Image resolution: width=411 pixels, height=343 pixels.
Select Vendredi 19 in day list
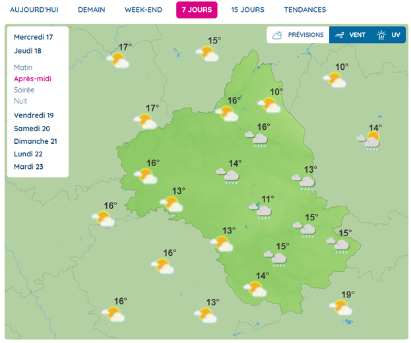point(34,115)
